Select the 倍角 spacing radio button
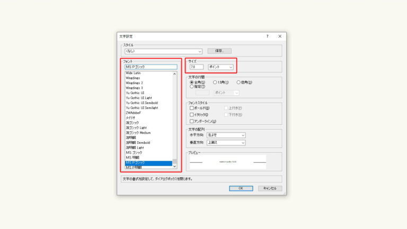This screenshot has height=229, width=407. coord(238,82)
